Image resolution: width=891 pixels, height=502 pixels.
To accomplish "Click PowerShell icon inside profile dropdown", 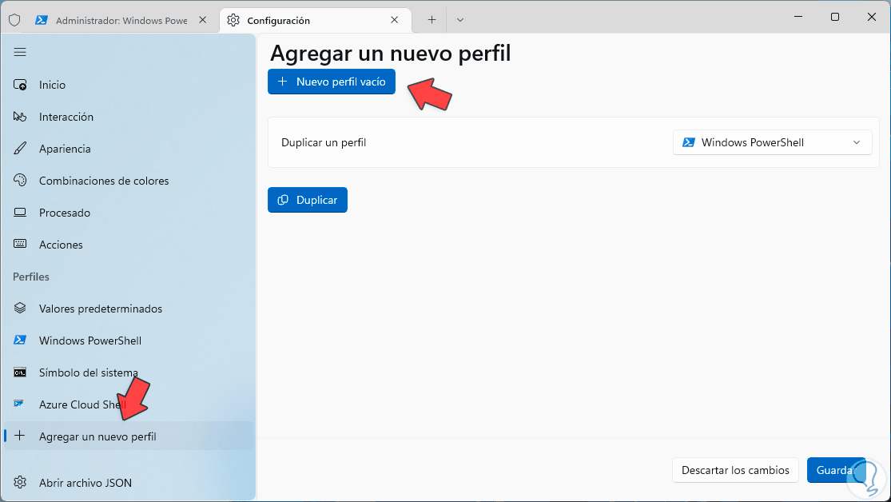I will pos(689,142).
